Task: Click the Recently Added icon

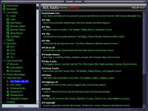Action: point(8,26)
